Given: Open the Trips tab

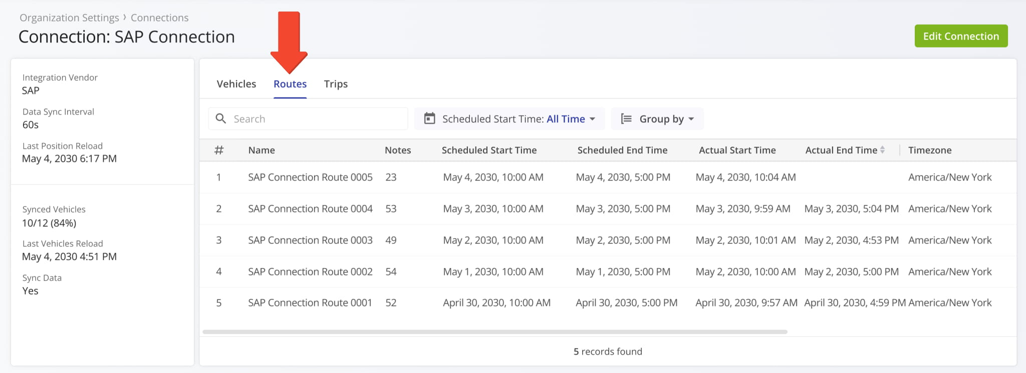Looking at the screenshot, I should click(x=336, y=84).
